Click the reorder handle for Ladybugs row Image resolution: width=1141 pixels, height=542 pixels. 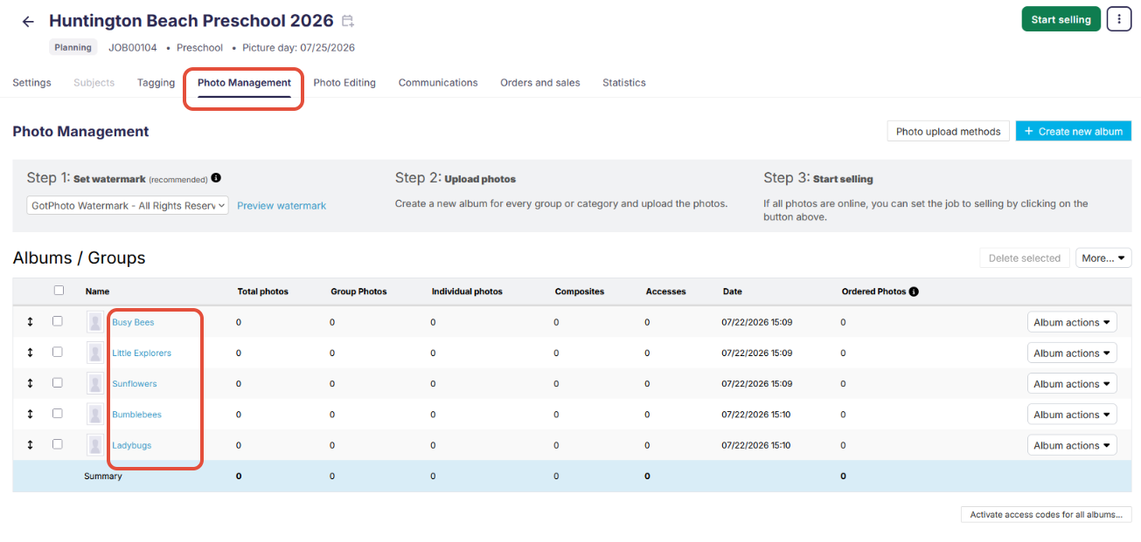pos(30,445)
